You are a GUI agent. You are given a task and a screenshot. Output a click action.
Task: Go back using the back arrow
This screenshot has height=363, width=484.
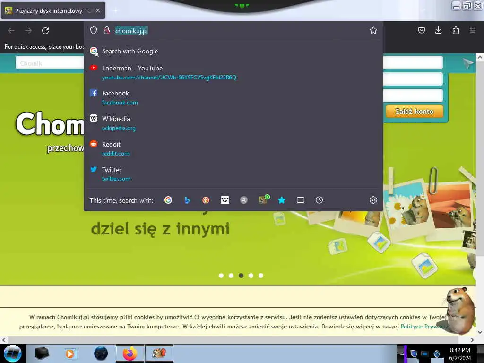11,31
